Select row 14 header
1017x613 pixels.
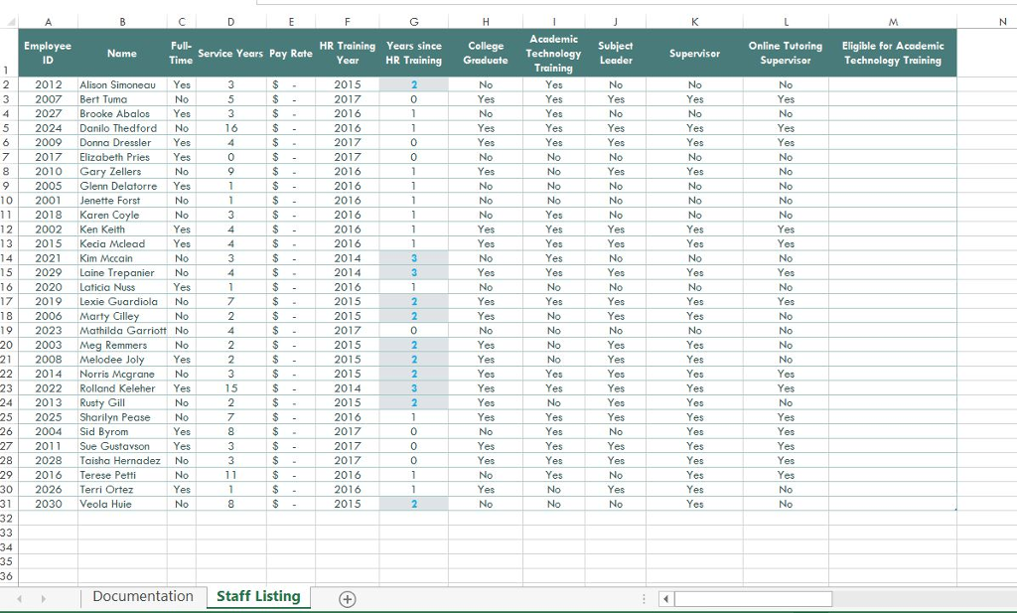[x=7, y=258]
